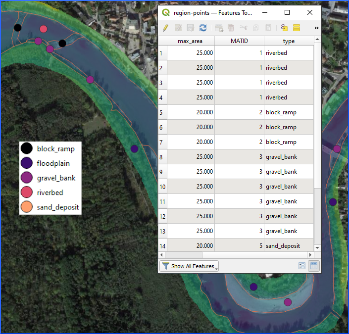
Task: Click the 'sand_deposit' cell in row 14
Action: 289,245
